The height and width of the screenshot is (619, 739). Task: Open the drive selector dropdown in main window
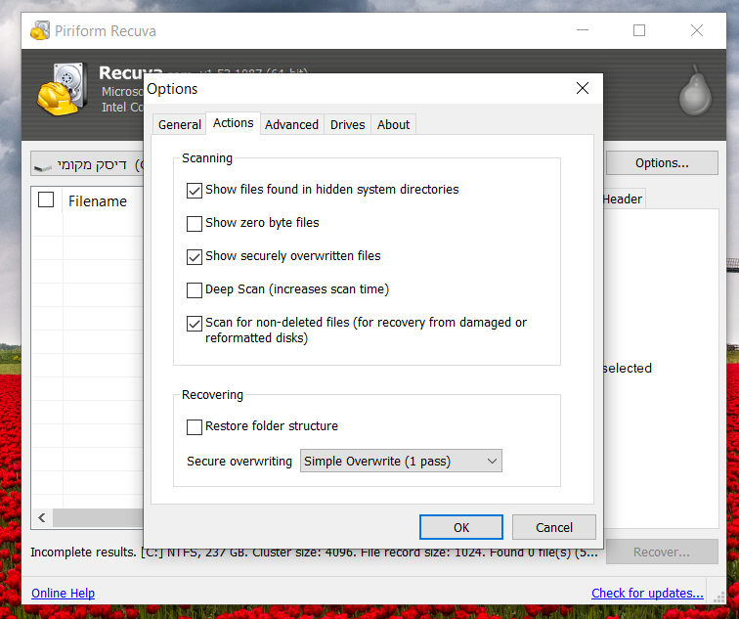coord(87,163)
